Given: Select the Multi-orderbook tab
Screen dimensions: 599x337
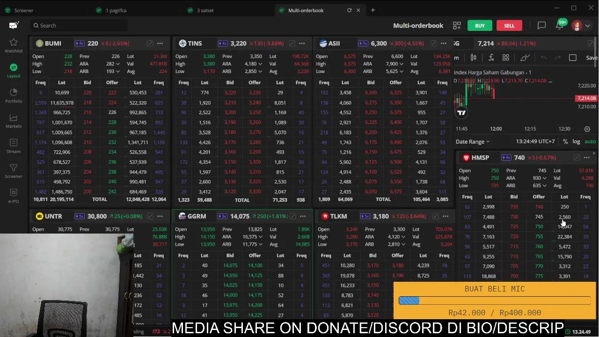Looking at the screenshot, I should 306,10.
